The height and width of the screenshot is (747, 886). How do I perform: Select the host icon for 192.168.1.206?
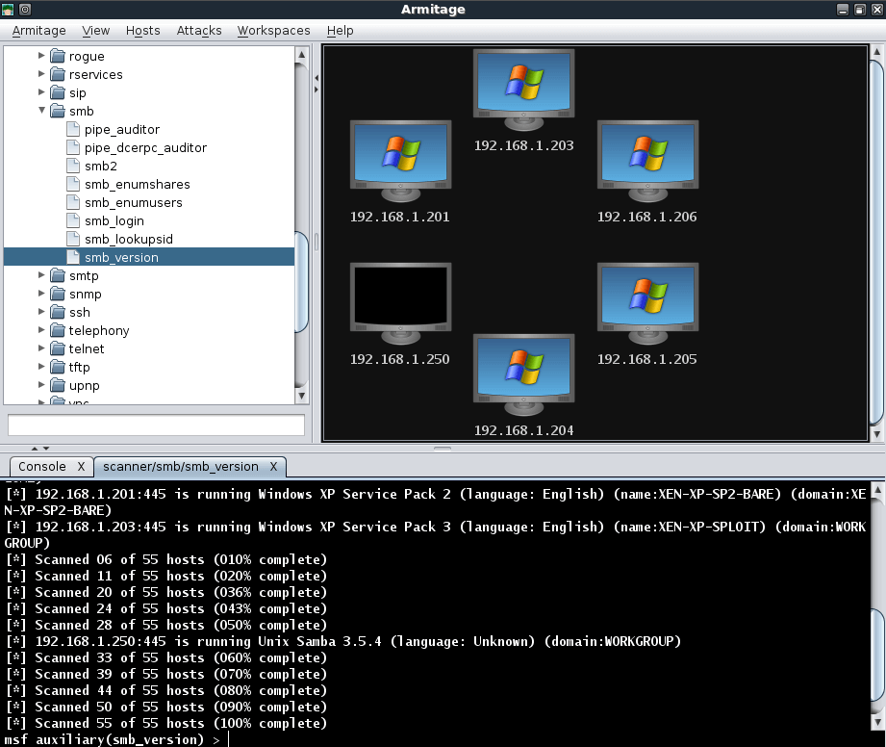click(x=647, y=159)
